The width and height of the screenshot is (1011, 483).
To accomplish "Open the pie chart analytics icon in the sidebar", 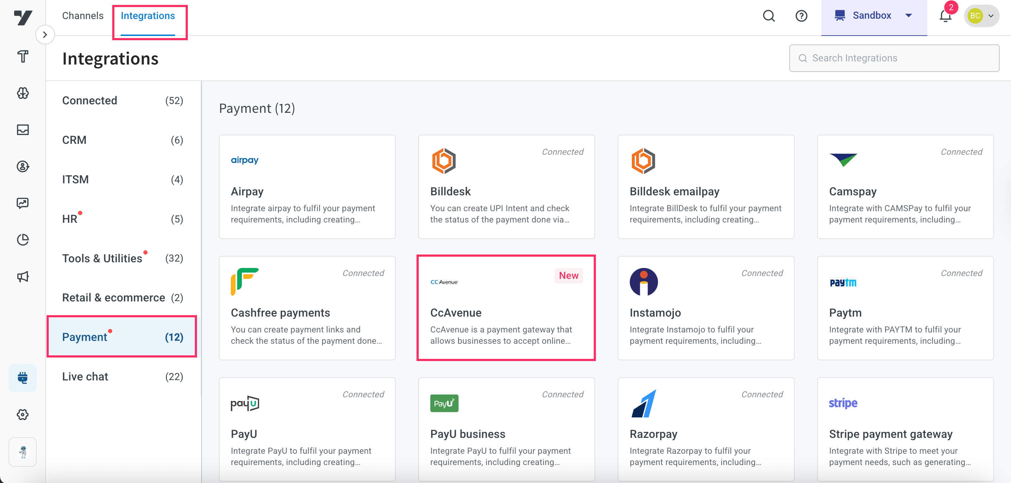I will click(23, 239).
